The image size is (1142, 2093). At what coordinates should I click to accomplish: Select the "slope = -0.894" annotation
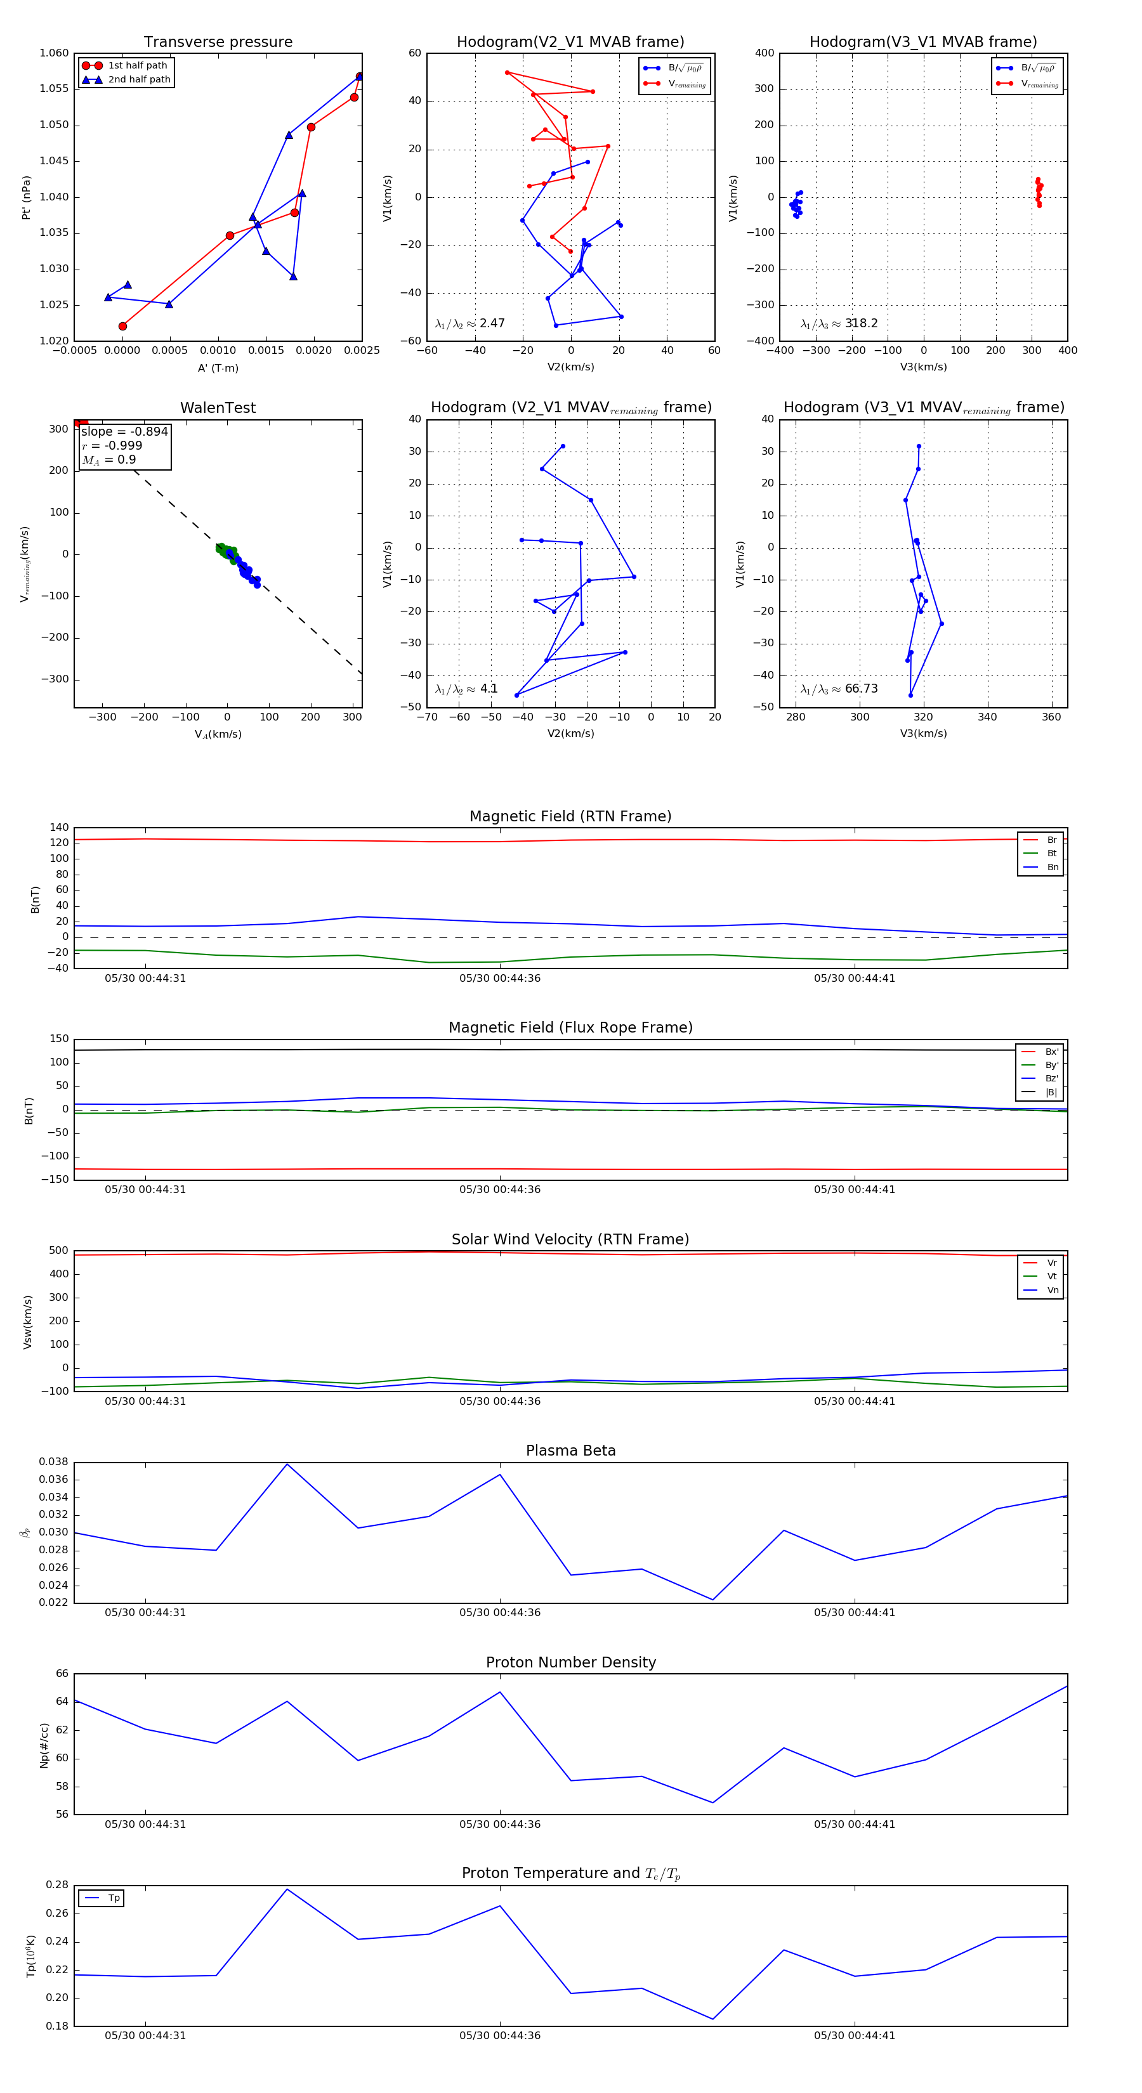coord(124,431)
